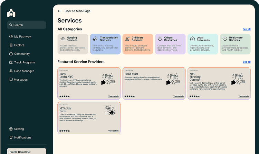Screen dimensions: 259x154
Task: Open the Childcare Services category card
Action: tap(138, 44)
